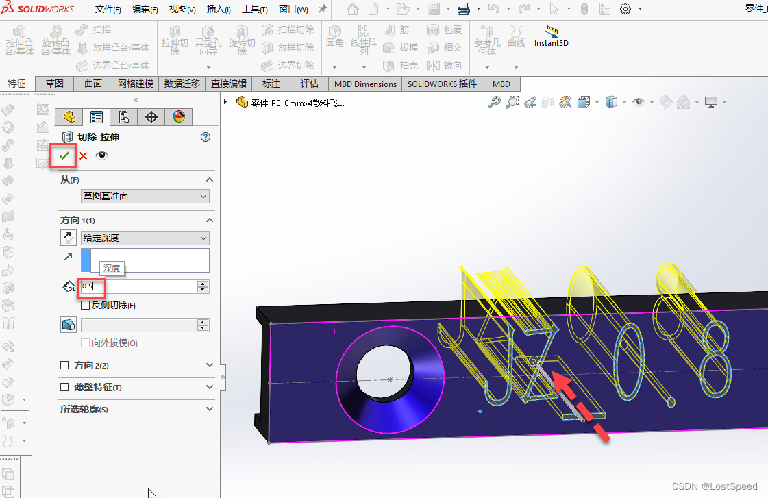Click depth spinner arrows
768x498 pixels.
203,286
